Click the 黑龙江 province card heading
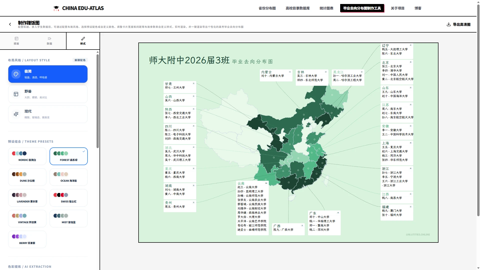 pyautogui.click(x=338, y=72)
